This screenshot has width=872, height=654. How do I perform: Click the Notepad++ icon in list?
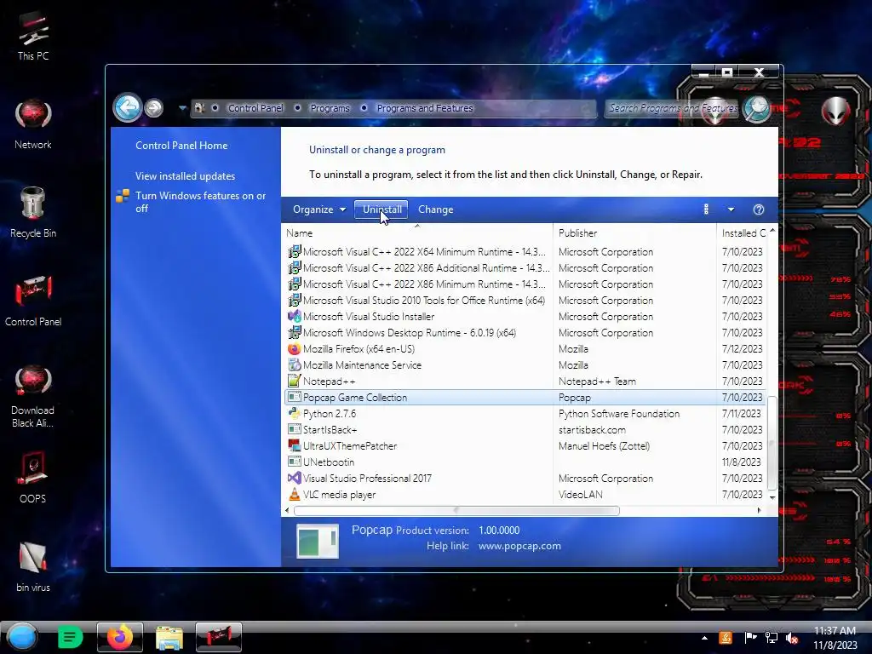tap(294, 381)
